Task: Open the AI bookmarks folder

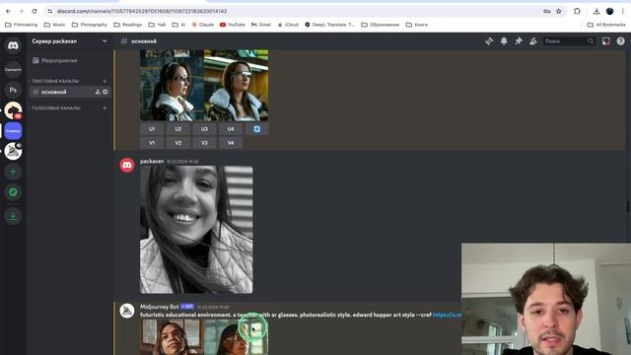Action: [x=178, y=25]
